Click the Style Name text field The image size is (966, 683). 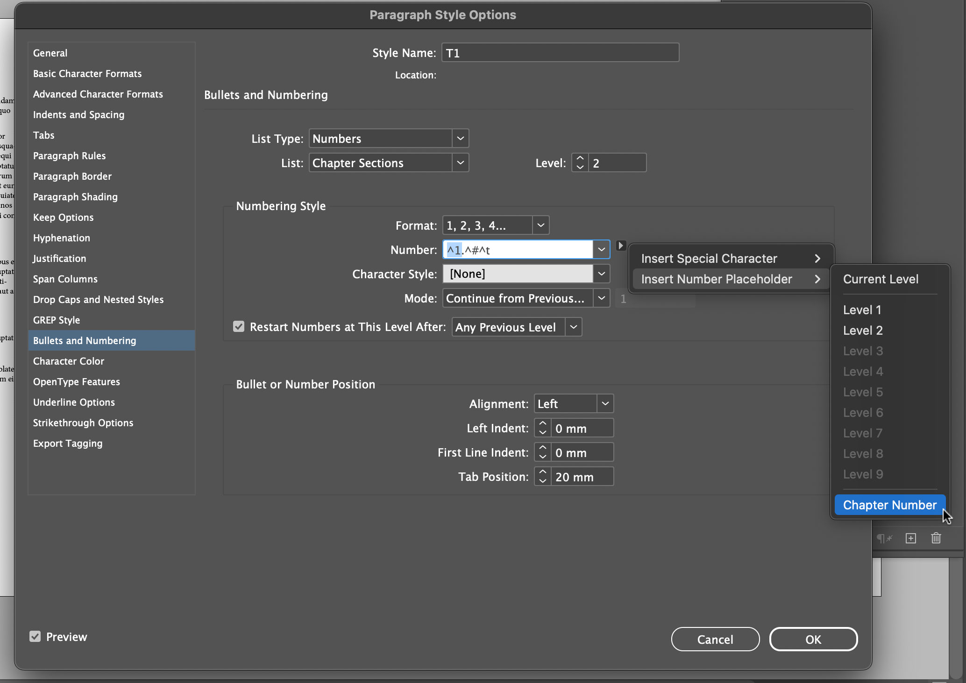pyautogui.click(x=560, y=52)
